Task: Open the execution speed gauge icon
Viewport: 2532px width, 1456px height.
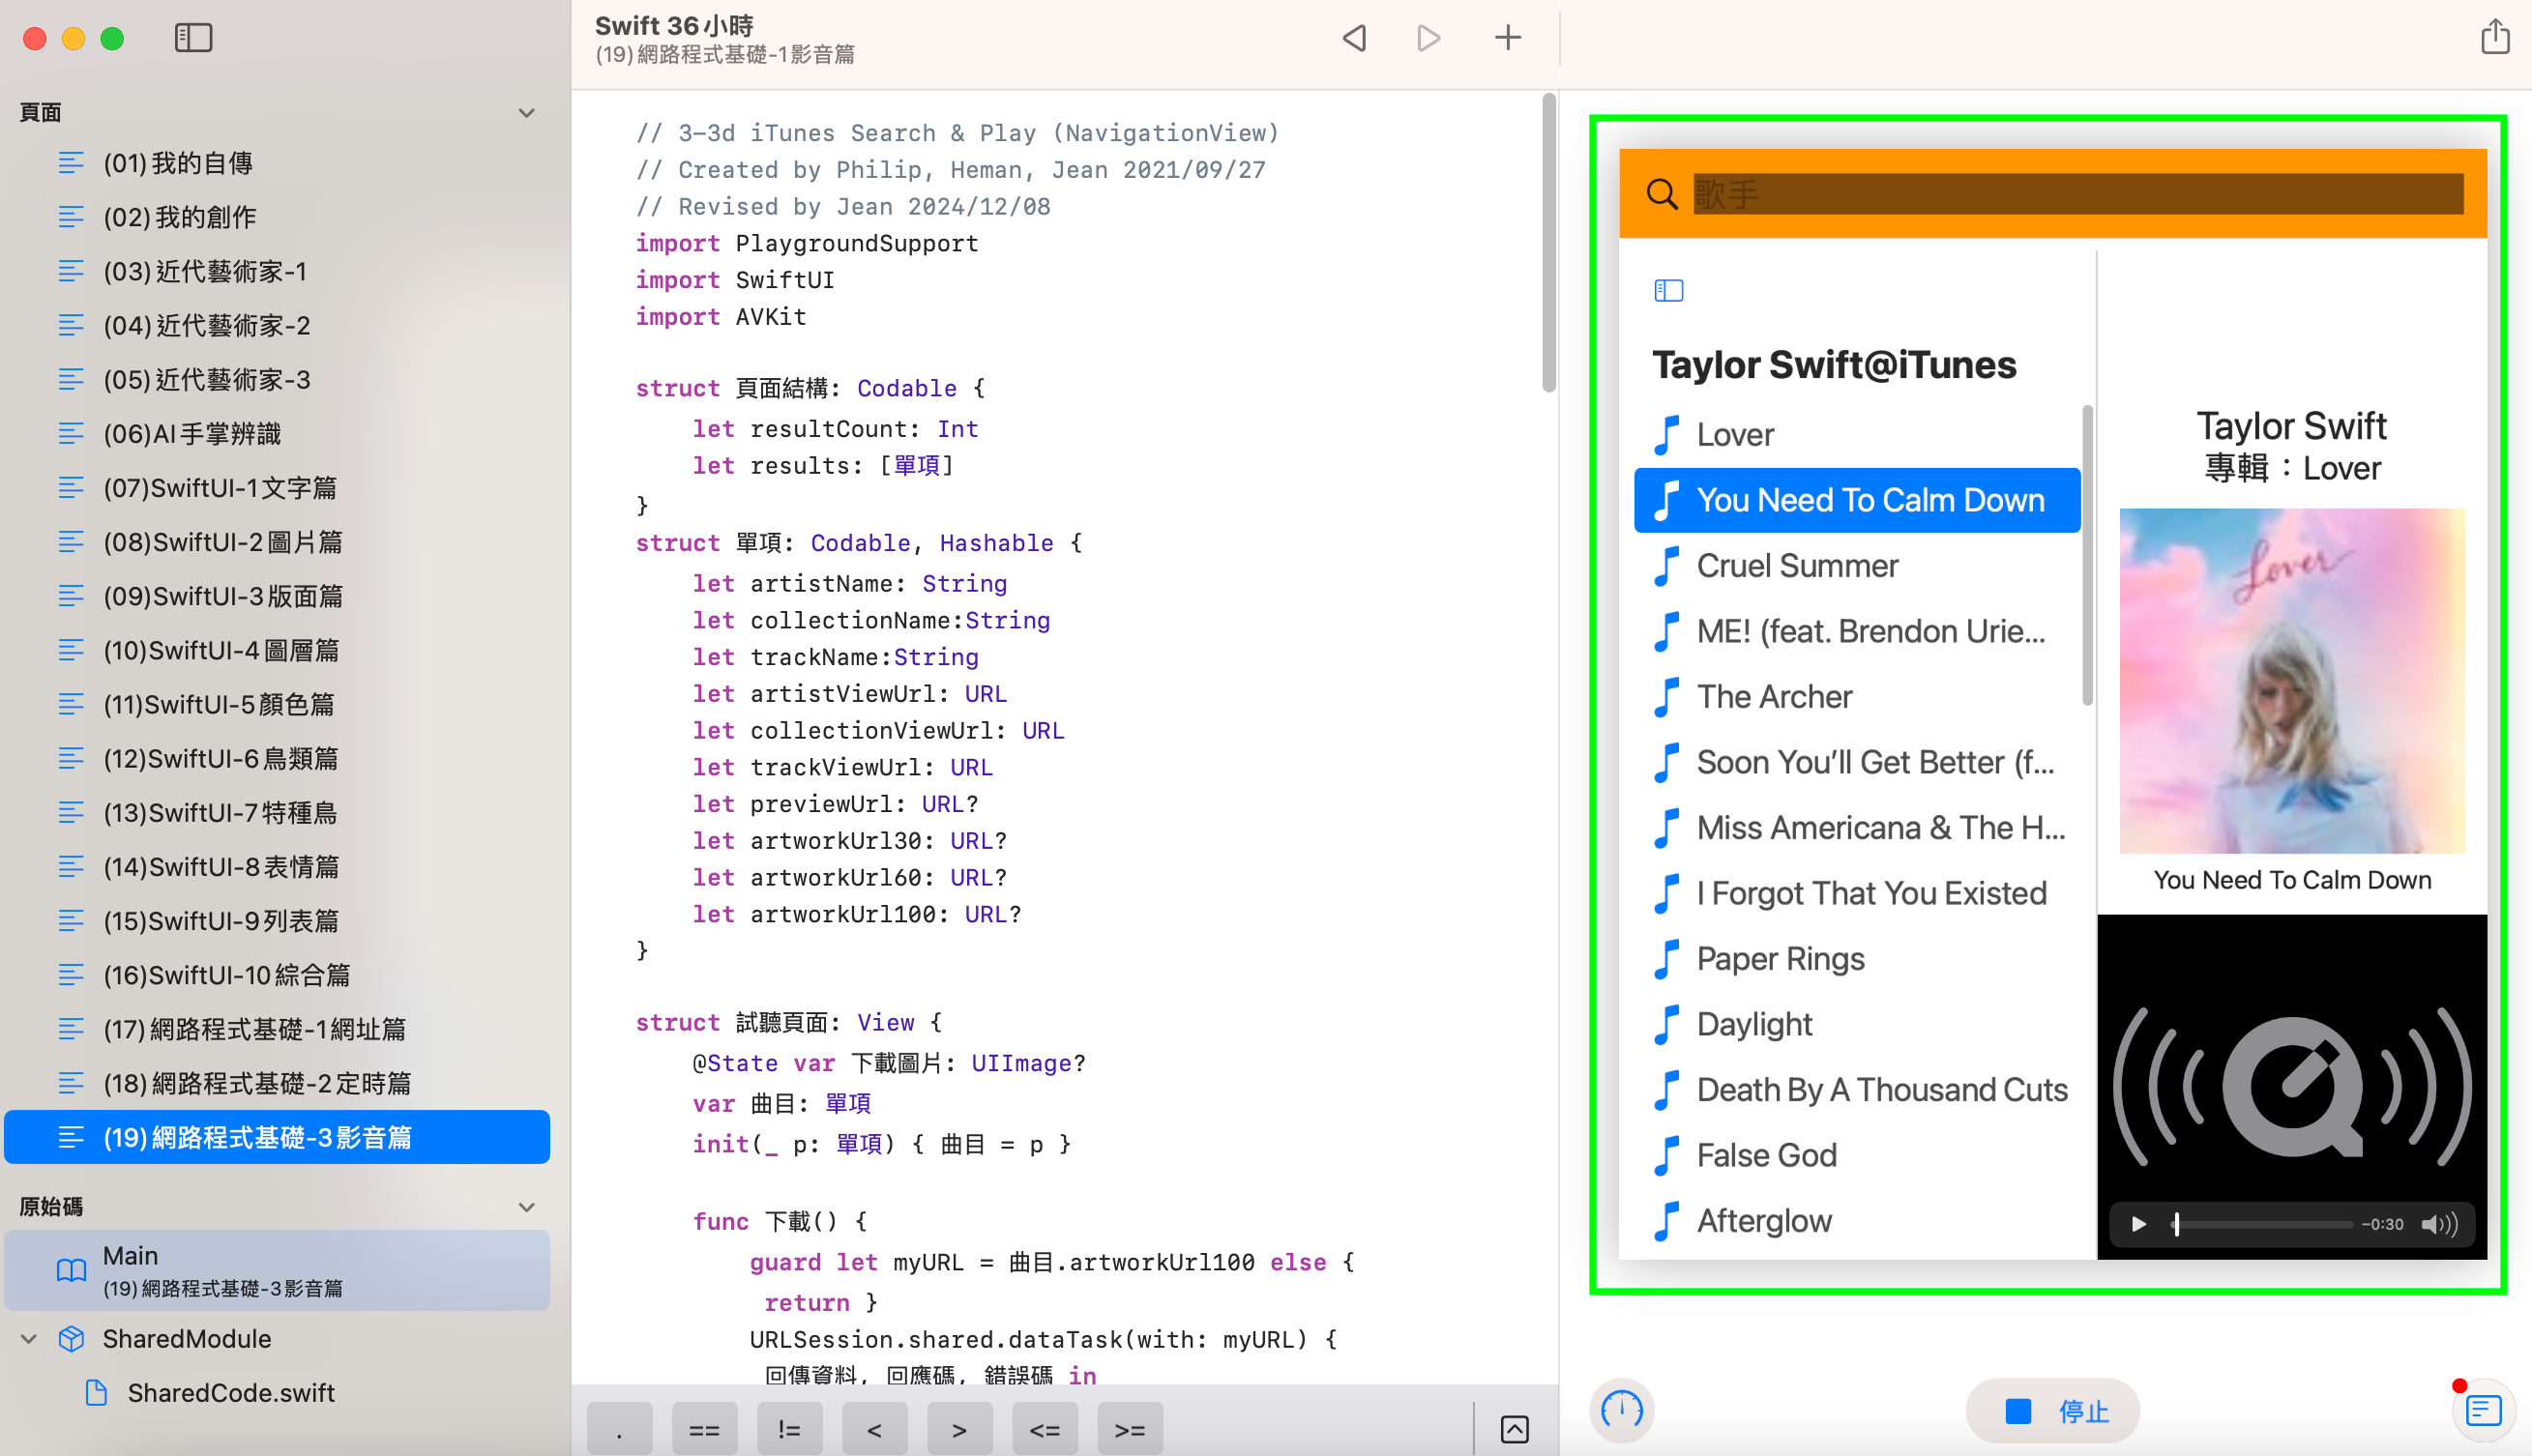Action: coord(1622,1410)
